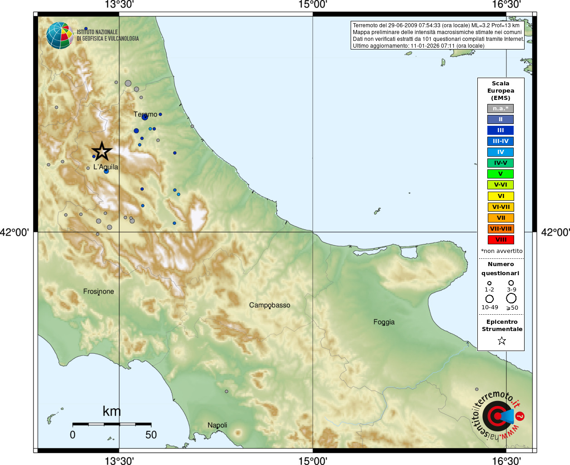Image resolution: width=570 pixels, height=465 pixels.
Task: Select the VII-VIII intensity legend swatch
Action: pos(501,229)
